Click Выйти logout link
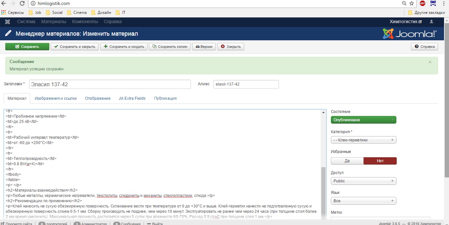Screen dimensions: 449x225 click(155, 224)
